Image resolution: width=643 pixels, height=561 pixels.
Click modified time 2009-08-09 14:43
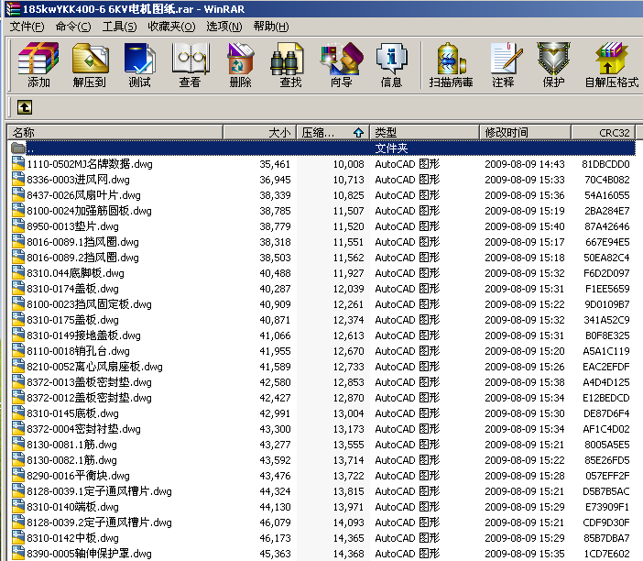525,164
